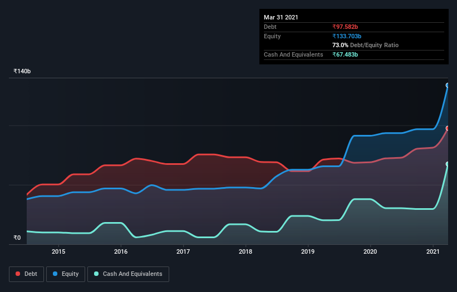Click the 73.0% Debt/Equity Ratio text

(x=366, y=45)
